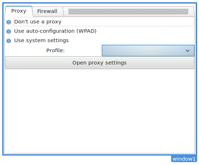The width and height of the screenshot is (199, 165).
Task: Click the "Use system settings" label text
Action: [x=41, y=41]
